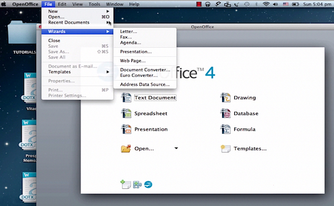Open Address Data Source wizard
Image resolution: width=334 pixels, height=206 pixels.
click(145, 85)
